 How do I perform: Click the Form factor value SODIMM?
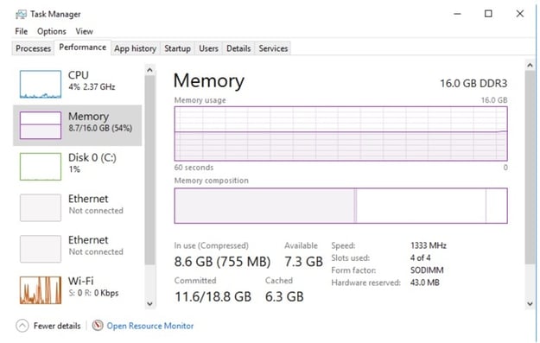[427, 270]
